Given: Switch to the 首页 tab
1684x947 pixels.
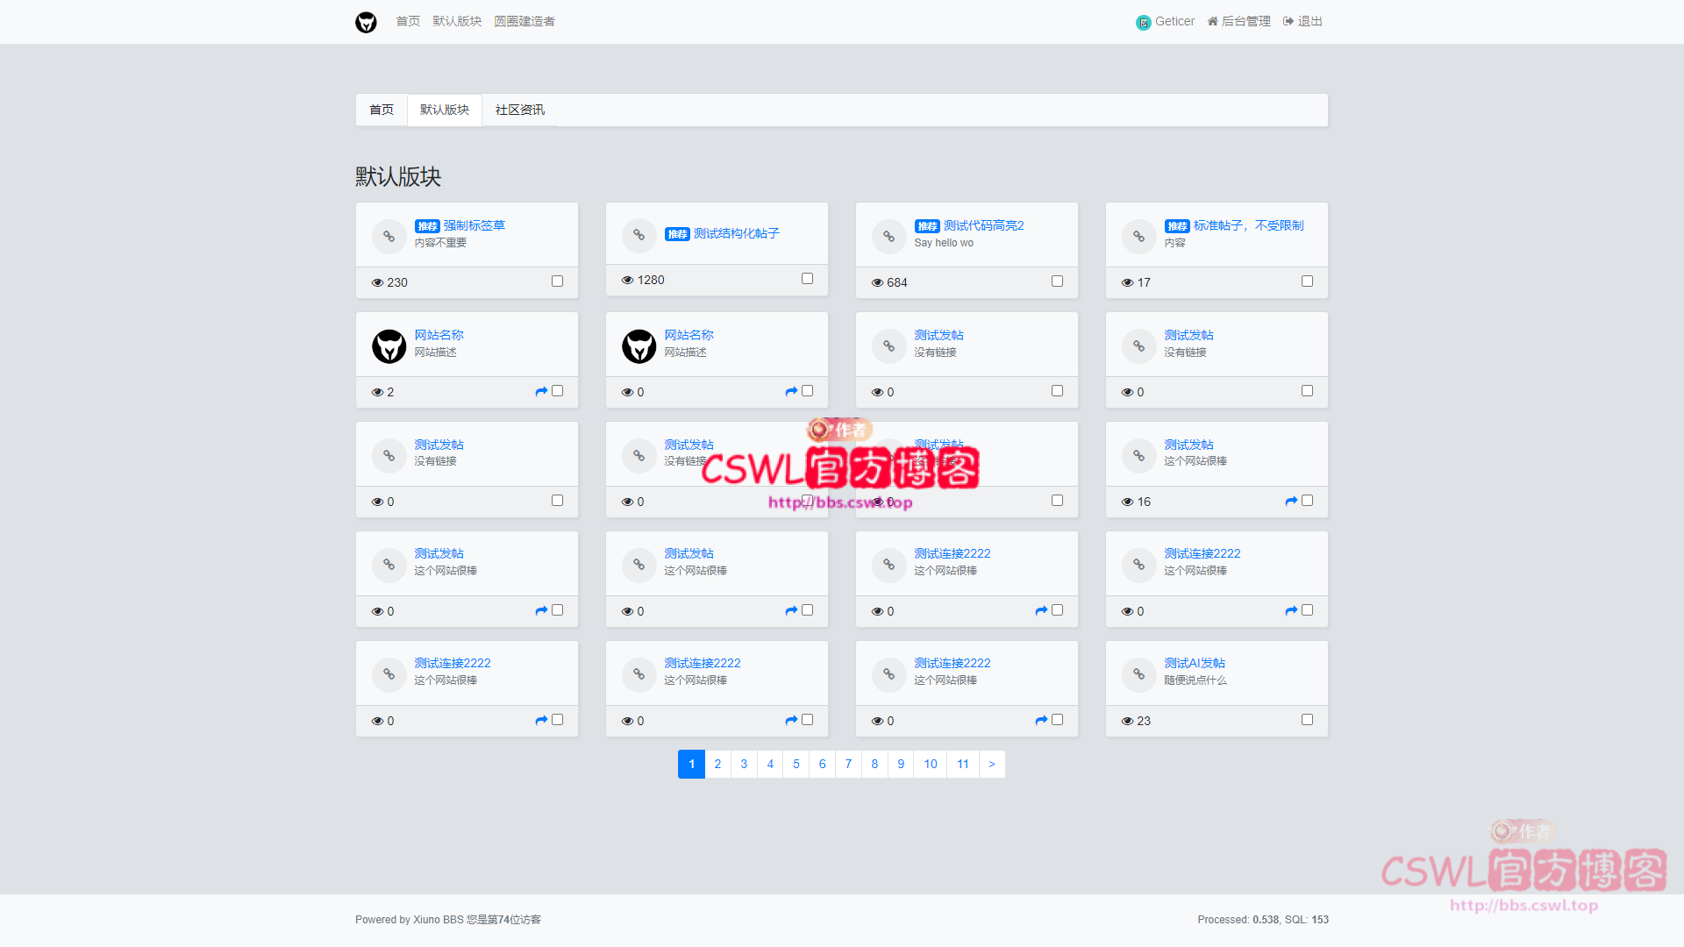Looking at the screenshot, I should pyautogui.click(x=382, y=110).
